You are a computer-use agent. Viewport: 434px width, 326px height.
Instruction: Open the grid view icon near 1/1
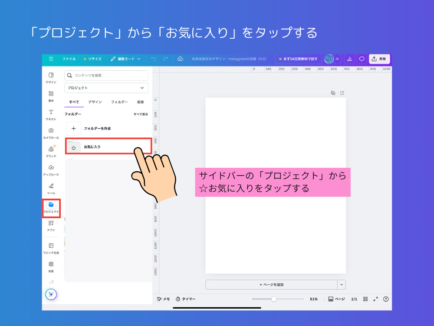click(365, 299)
